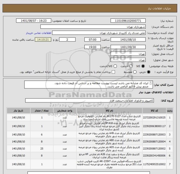Click product code 227220291310025
This screenshot has height=174, width=180.
pyautogui.click(x=154, y=117)
